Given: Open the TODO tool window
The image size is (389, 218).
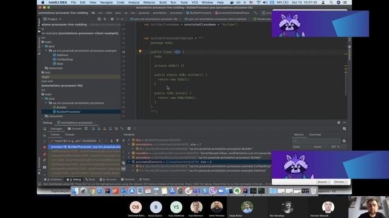Looking at the screenshot, I should point(144,179).
